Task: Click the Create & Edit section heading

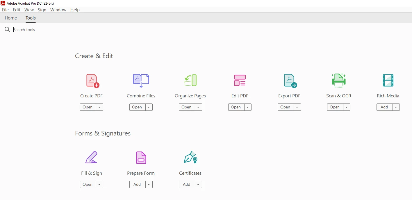Action: (94, 56)
